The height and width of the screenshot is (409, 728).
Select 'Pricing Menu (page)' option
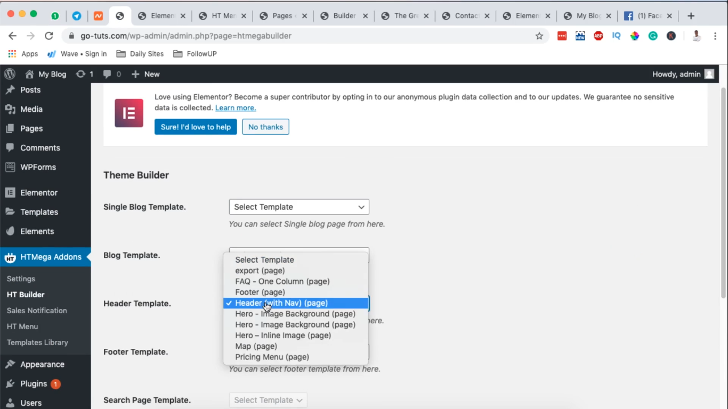(x=296, y=357)
